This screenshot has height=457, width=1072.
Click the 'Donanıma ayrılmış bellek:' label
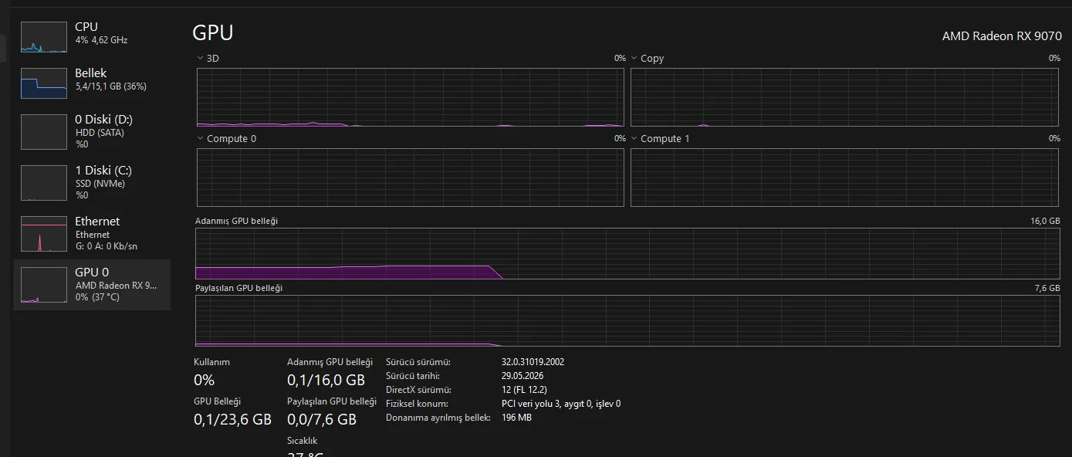[438, 418]
